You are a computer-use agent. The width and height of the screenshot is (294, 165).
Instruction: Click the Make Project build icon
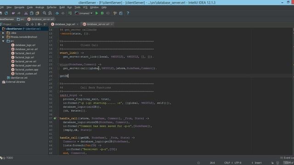click(x=70, y=13)
